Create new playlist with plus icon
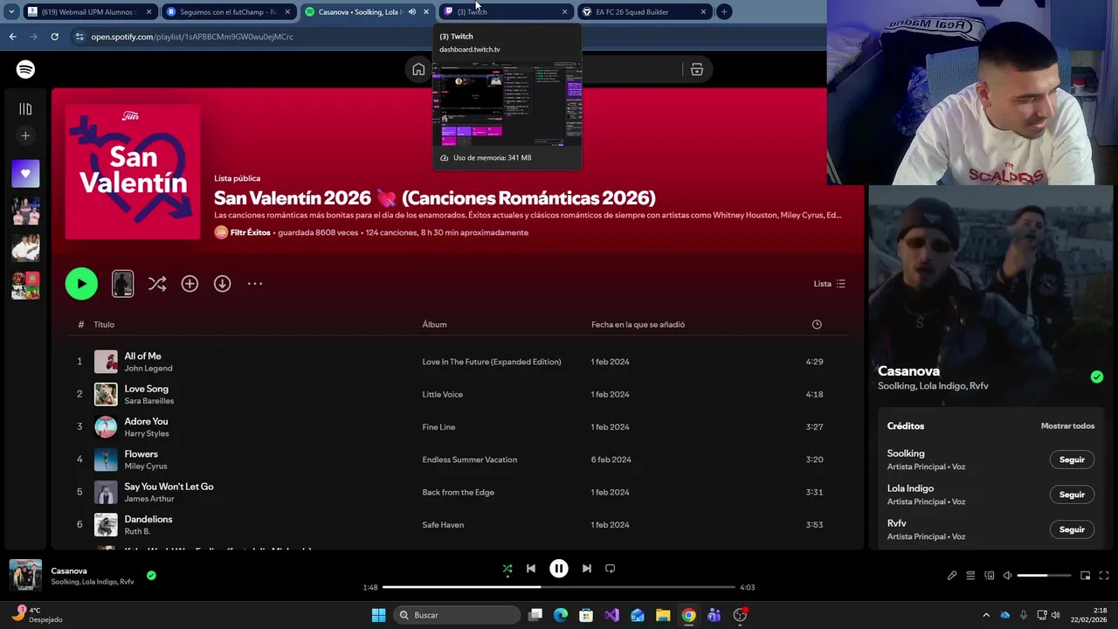The height and width of the screenshot is (629, 1118). 25,135
